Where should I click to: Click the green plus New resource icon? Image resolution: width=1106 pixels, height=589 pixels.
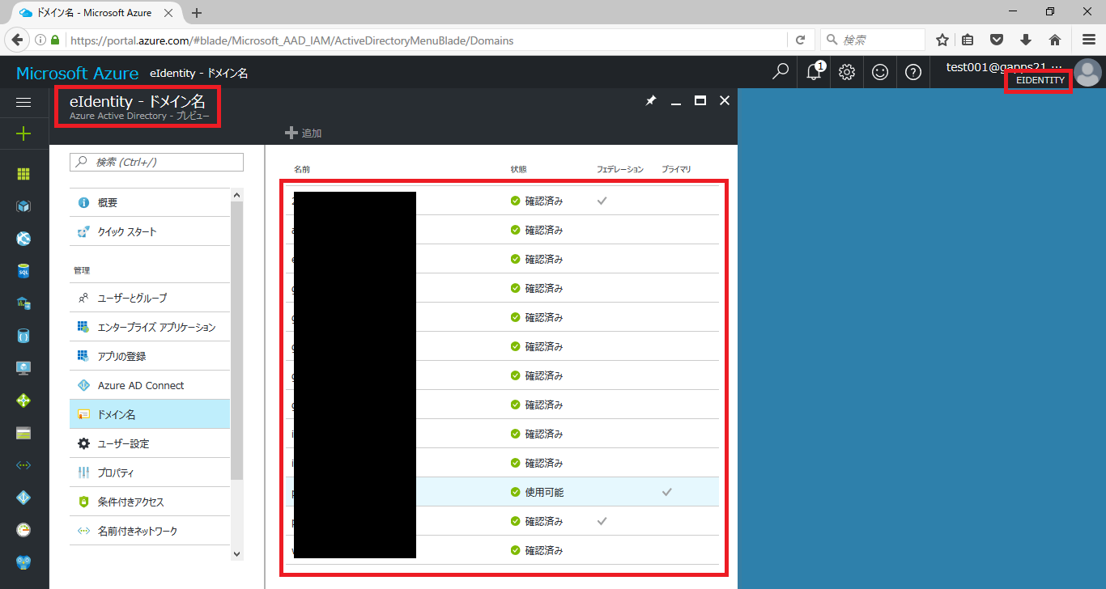pos(23,133)
